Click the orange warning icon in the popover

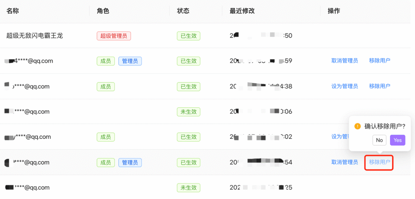(358, 126)
